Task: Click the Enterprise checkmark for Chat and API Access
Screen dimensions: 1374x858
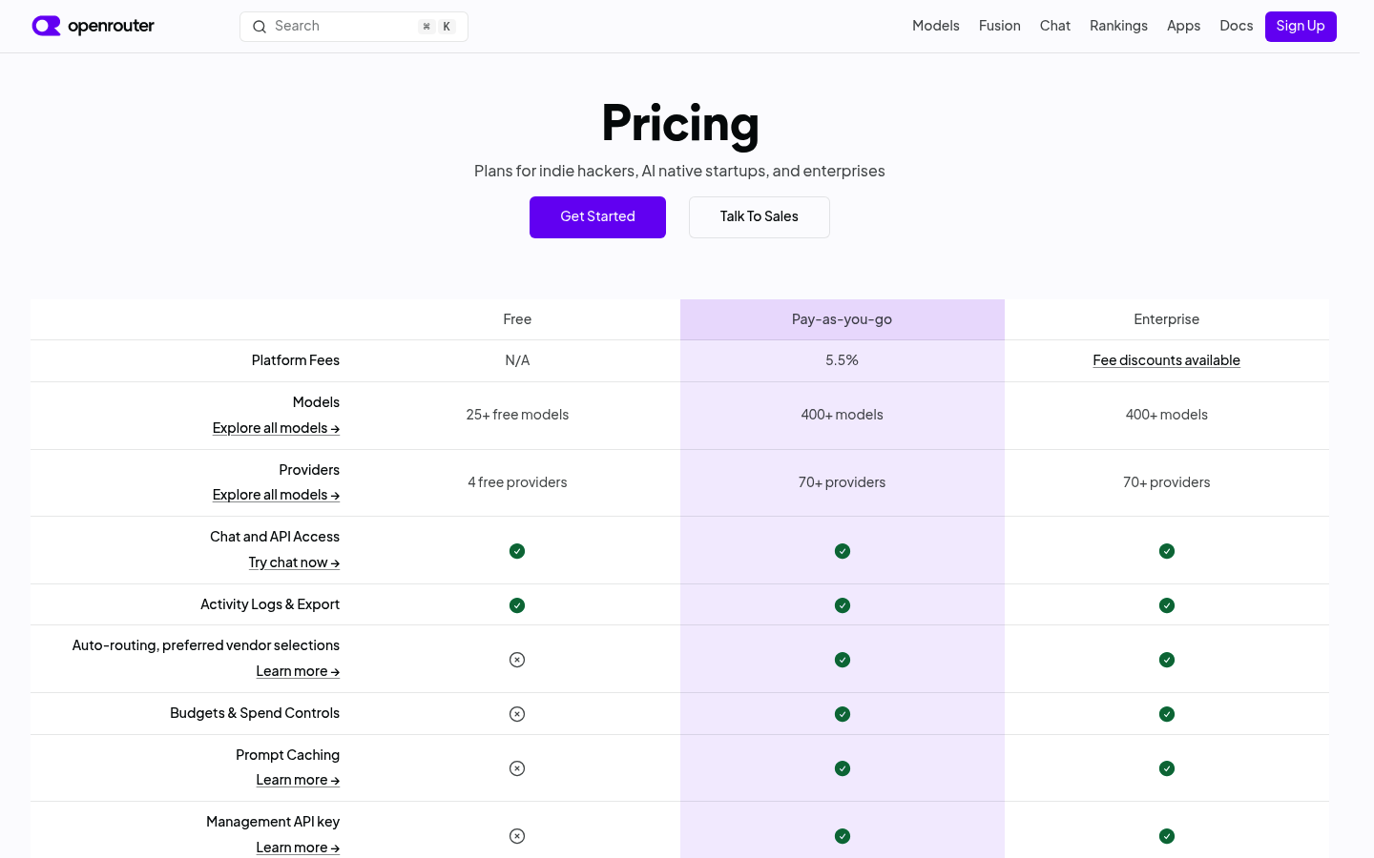Action: coord(1167,551)
